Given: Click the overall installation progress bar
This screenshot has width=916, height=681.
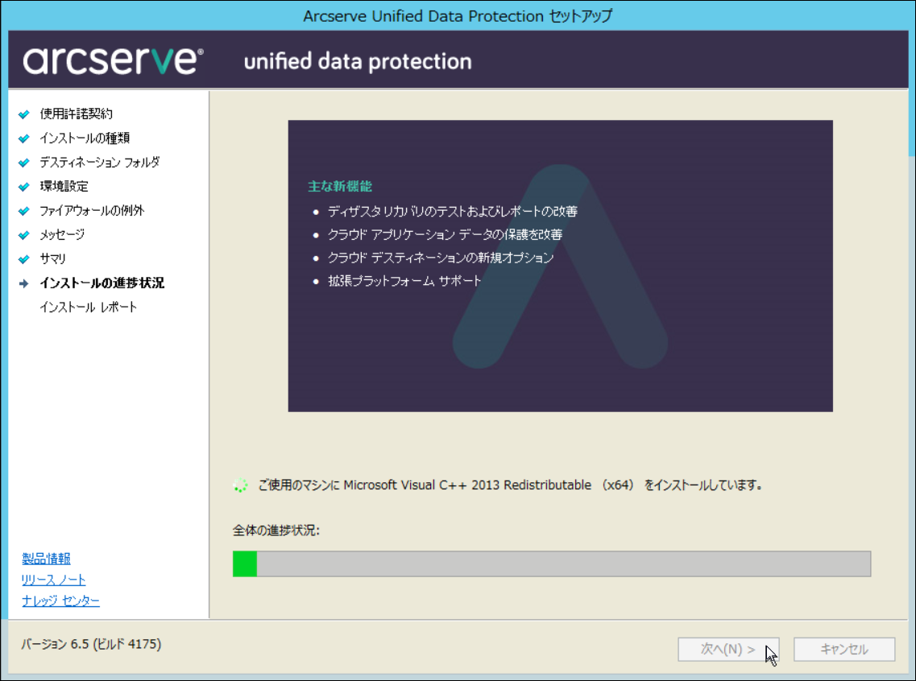Looking at the screenshot, I should click(x=552, y=563).
